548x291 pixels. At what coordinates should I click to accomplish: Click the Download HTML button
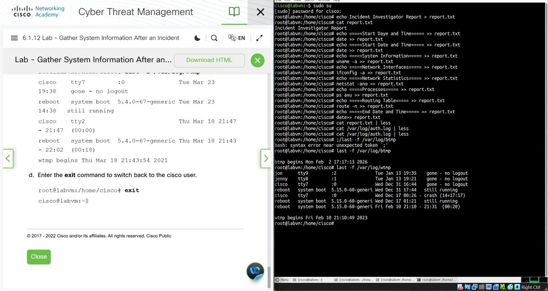[209, 60]
